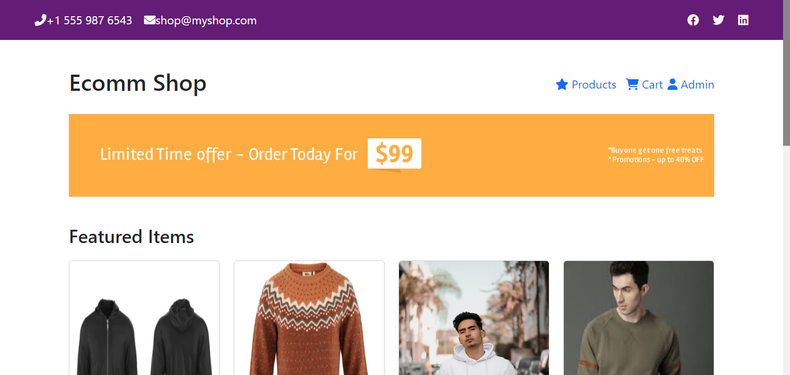Click the envelope email icon
Viewport: 790px width, 375px height.
click(149, 20)
